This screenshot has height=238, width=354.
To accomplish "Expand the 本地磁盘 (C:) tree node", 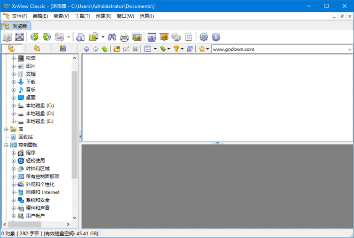I will [13, 105].
